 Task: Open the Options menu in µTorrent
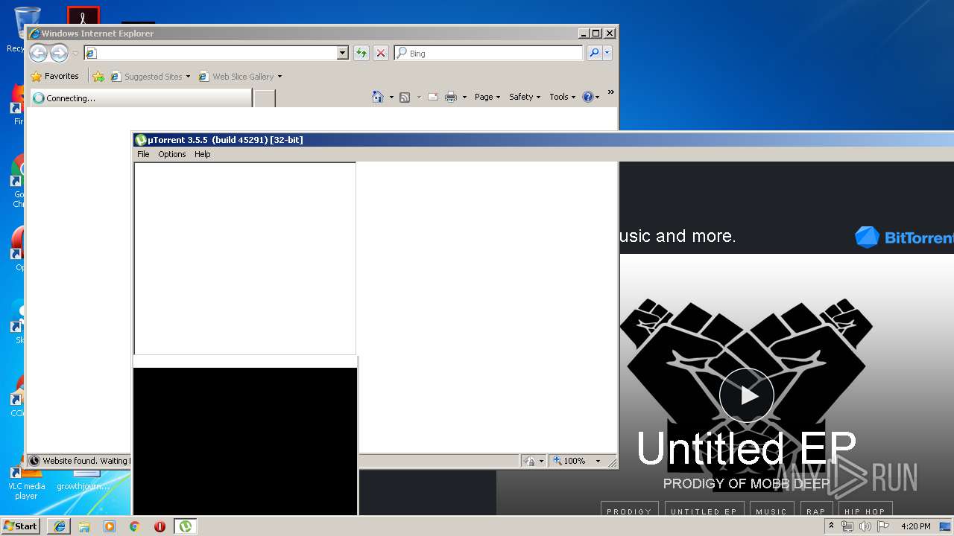pyautogui.click(x=172, y=154)
